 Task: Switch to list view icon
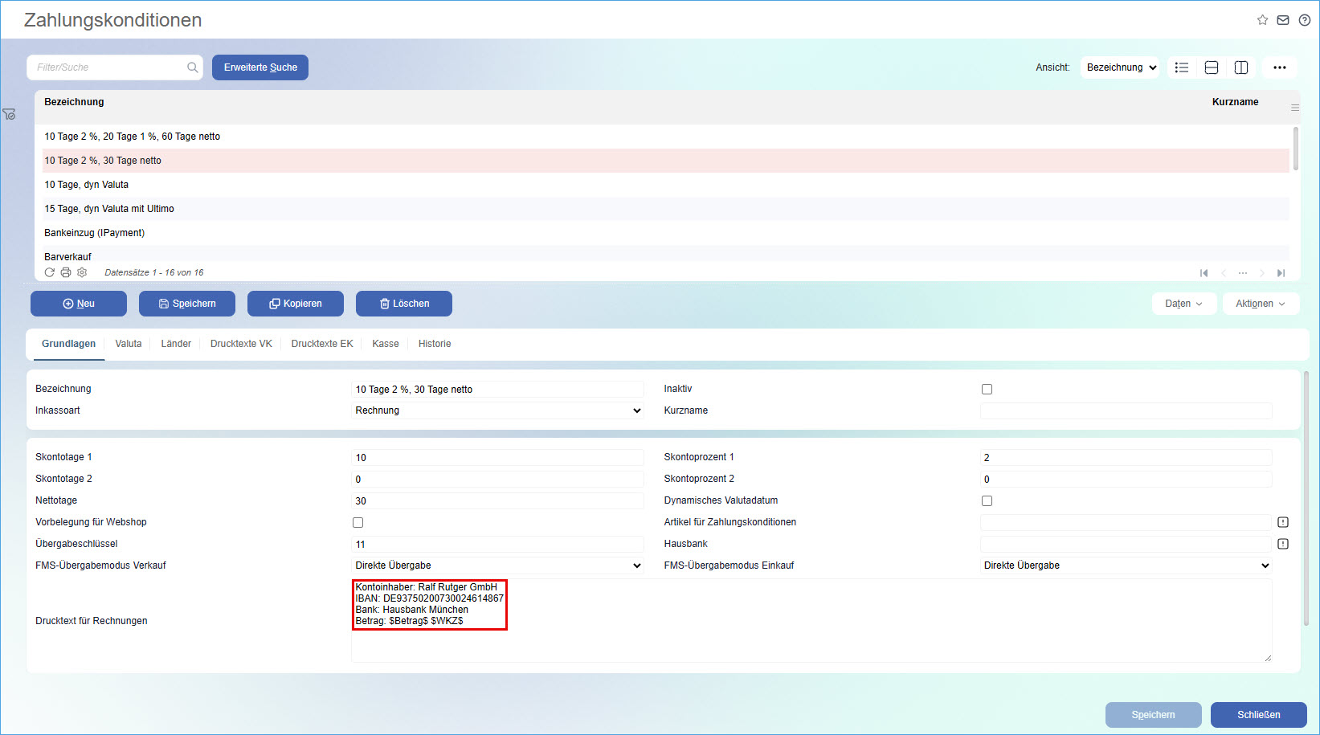pyautogui.click(x=1182, y=67)
